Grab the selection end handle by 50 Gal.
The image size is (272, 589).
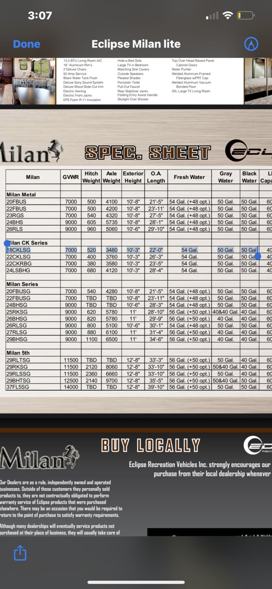pyautogui.click(x=258, y=256)
